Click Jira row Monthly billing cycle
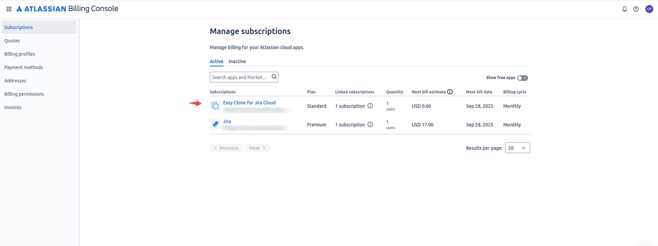The width and height of the screenshot is (658, 246). pos(512,124)
